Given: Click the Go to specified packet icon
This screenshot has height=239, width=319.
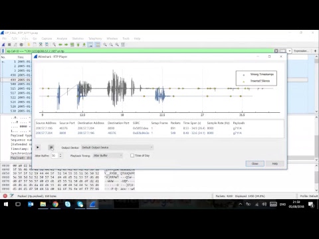Looking at the screenshot, I should [x=72, y=44].
